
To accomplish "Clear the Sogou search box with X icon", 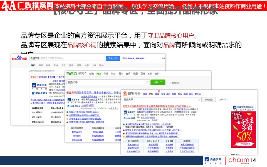I will click(199, 100).
